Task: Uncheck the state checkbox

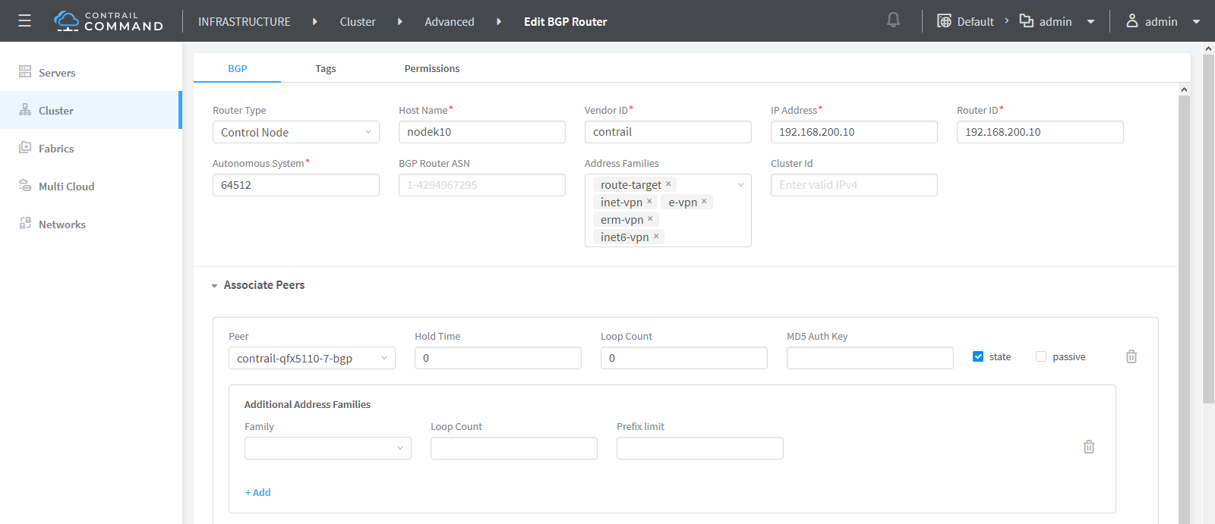Action: click(x=978, y=356)
